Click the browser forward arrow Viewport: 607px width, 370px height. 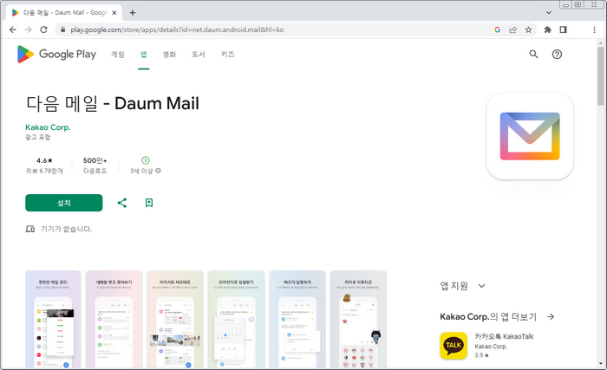pos(28,29)
